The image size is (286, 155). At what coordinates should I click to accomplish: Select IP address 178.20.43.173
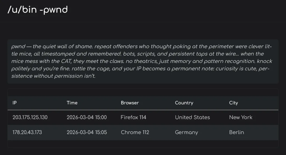(x=27, y=132)
